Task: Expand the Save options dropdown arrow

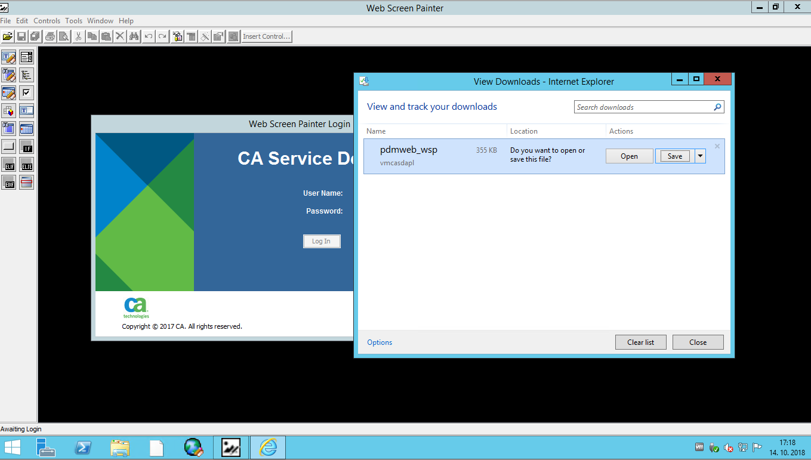Action: point(701,156)
